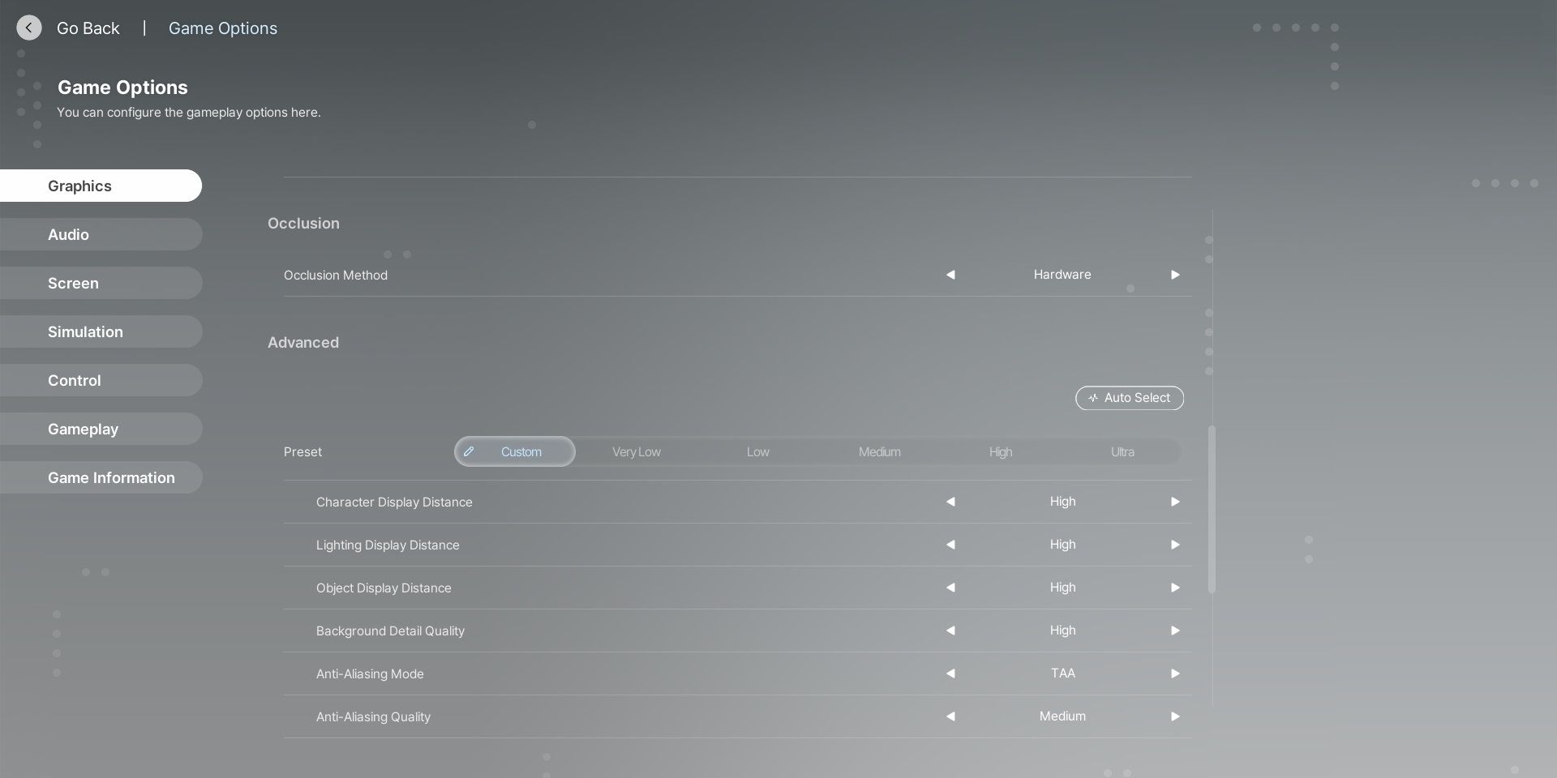Decrease Lighting Display Distance with left arrow

coord(950,545)
